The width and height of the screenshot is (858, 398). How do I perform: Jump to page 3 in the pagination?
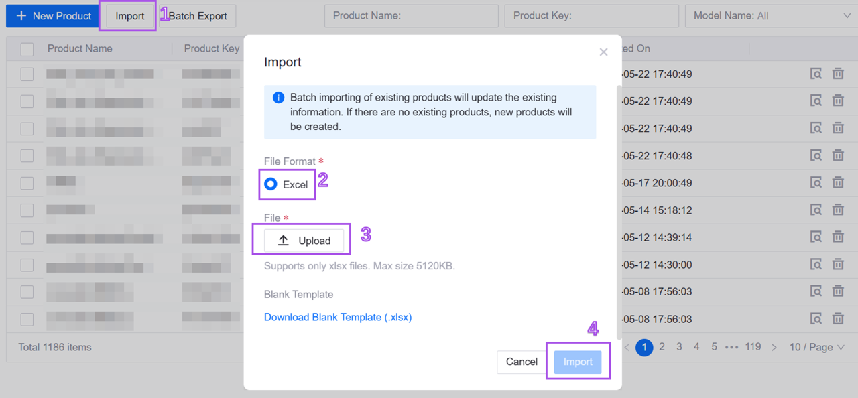tap(679, 347)
